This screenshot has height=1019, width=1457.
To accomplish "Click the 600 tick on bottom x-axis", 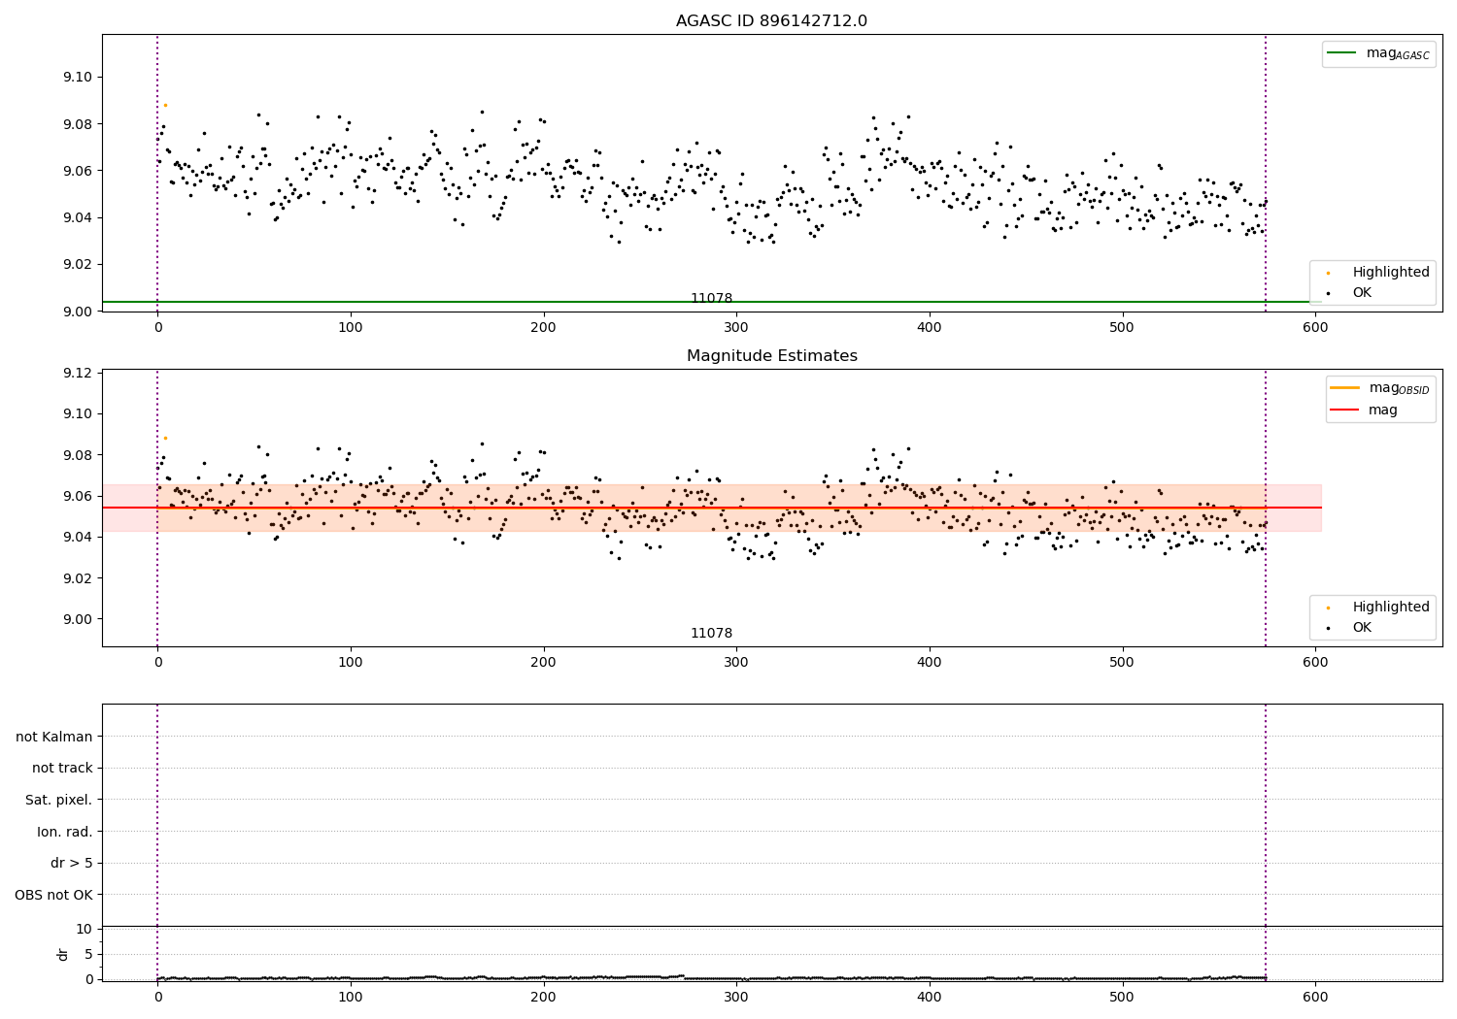I will tap(1315, 997).
